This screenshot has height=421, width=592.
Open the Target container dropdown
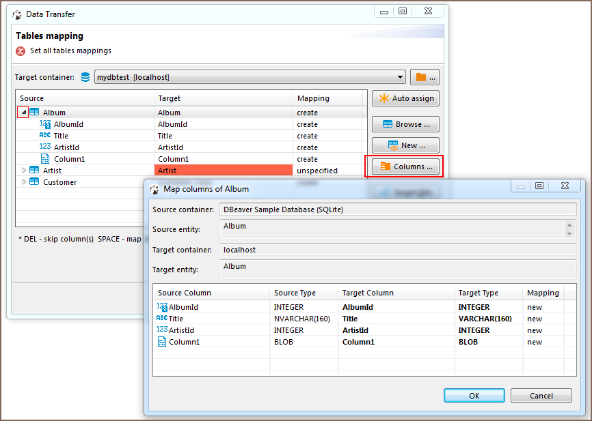400,77
